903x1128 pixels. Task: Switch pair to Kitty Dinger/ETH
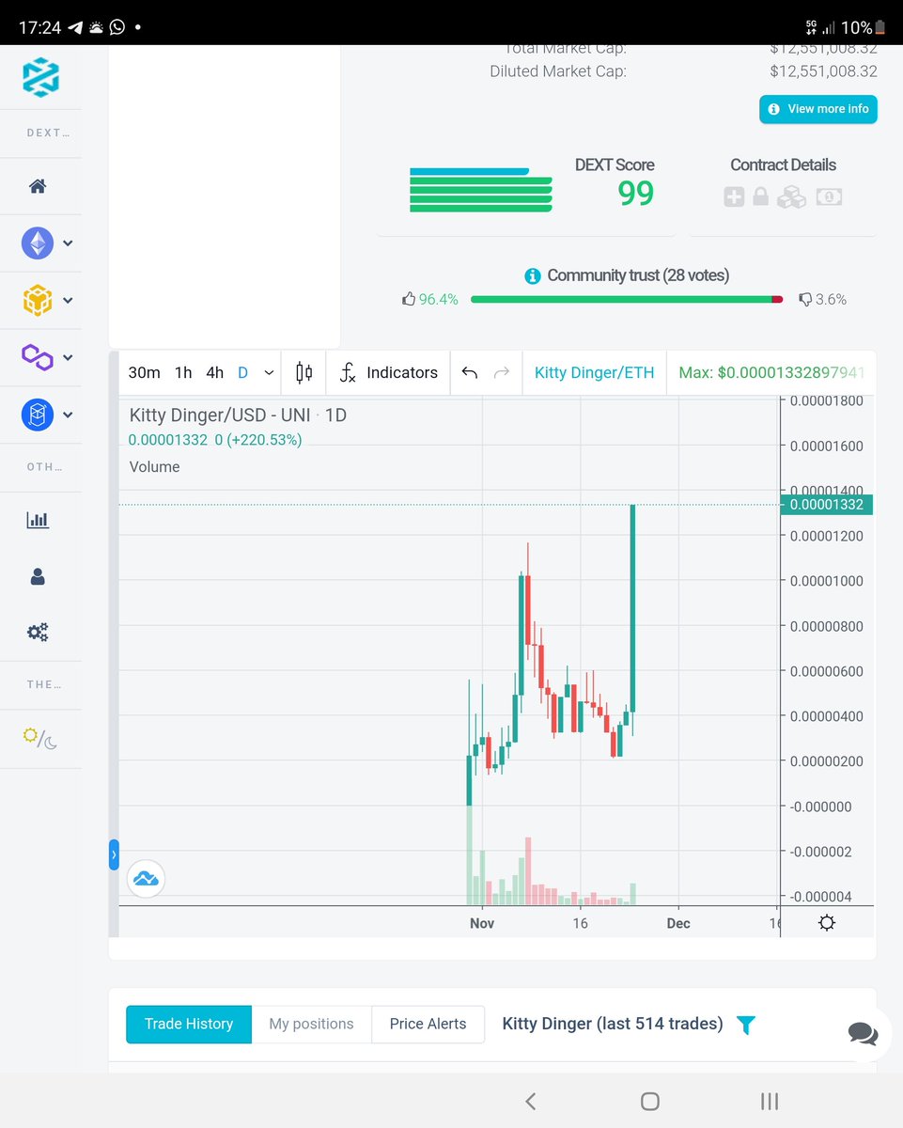[x=594, y=372]
